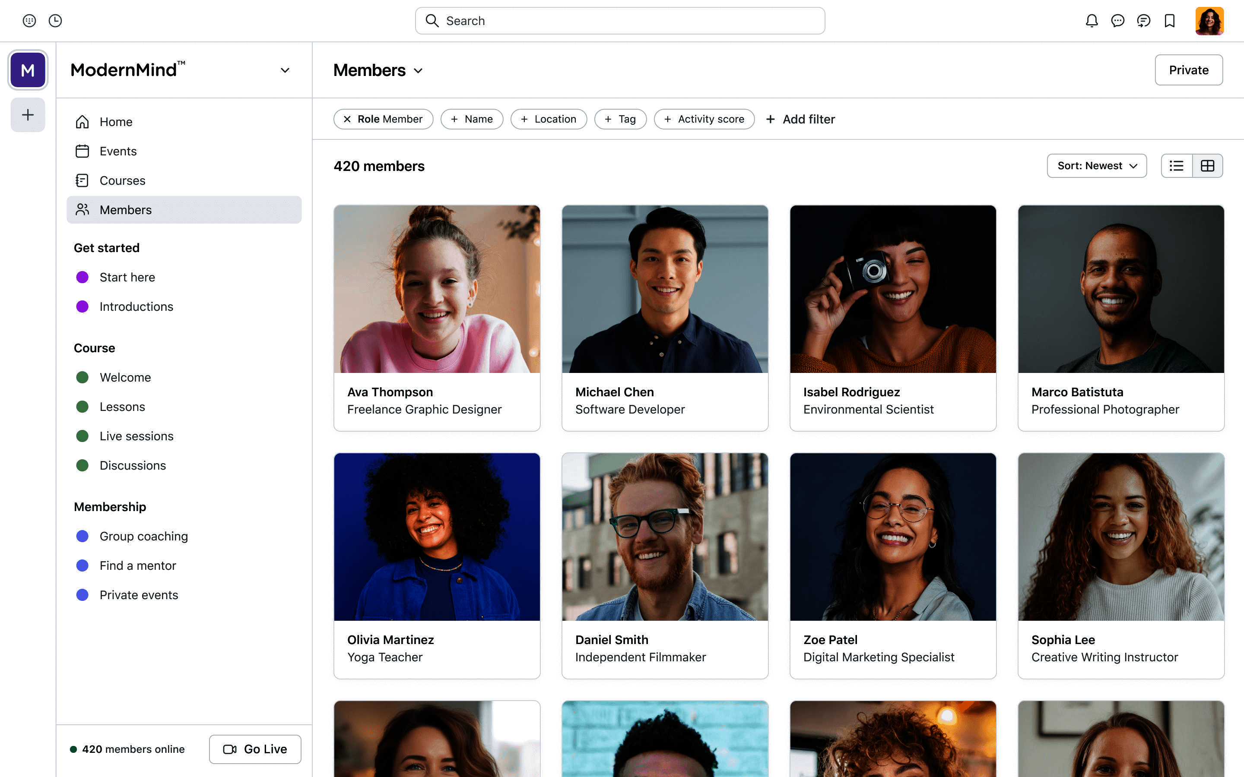Click the clock history icon
Screen dimensions: 1244x777
coord(55,21)
